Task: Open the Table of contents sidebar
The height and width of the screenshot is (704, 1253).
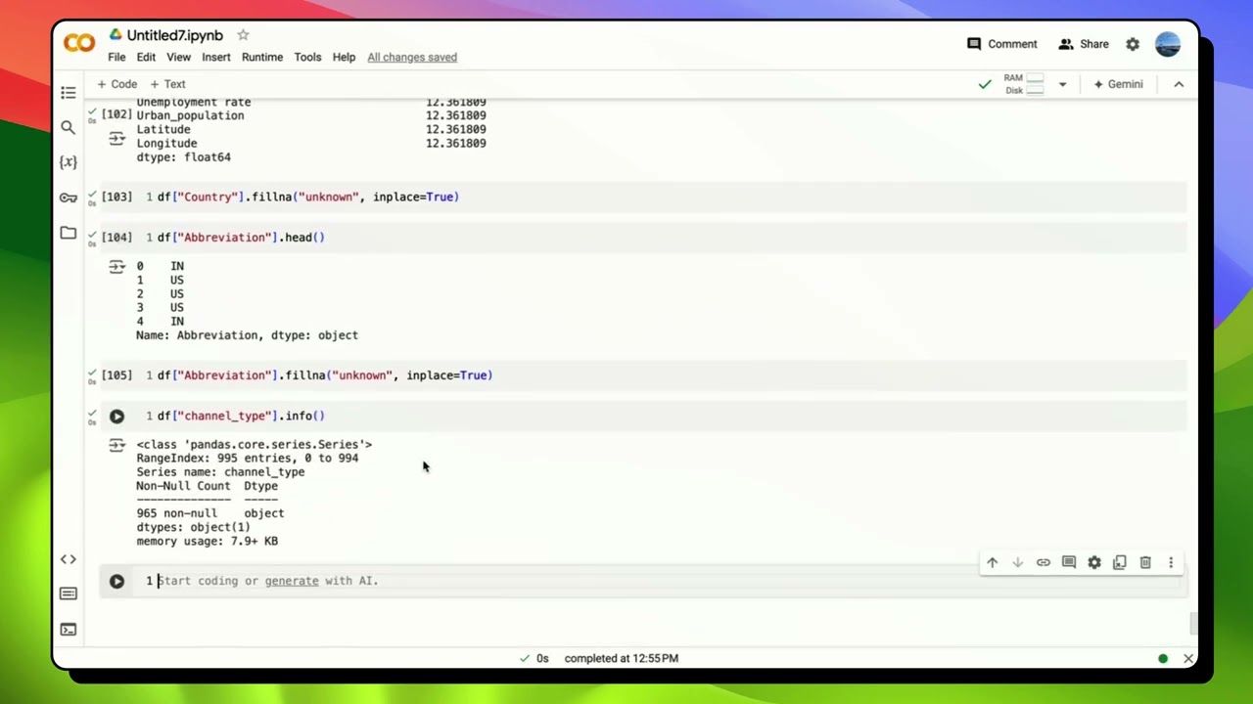Action: tap(69, 93)
